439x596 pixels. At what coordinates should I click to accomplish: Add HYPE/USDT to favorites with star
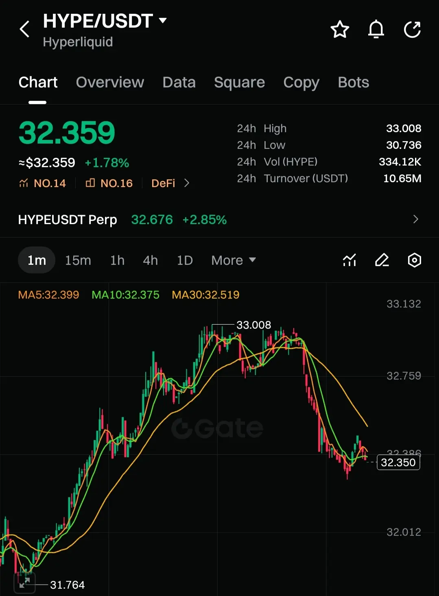(340, 29)
